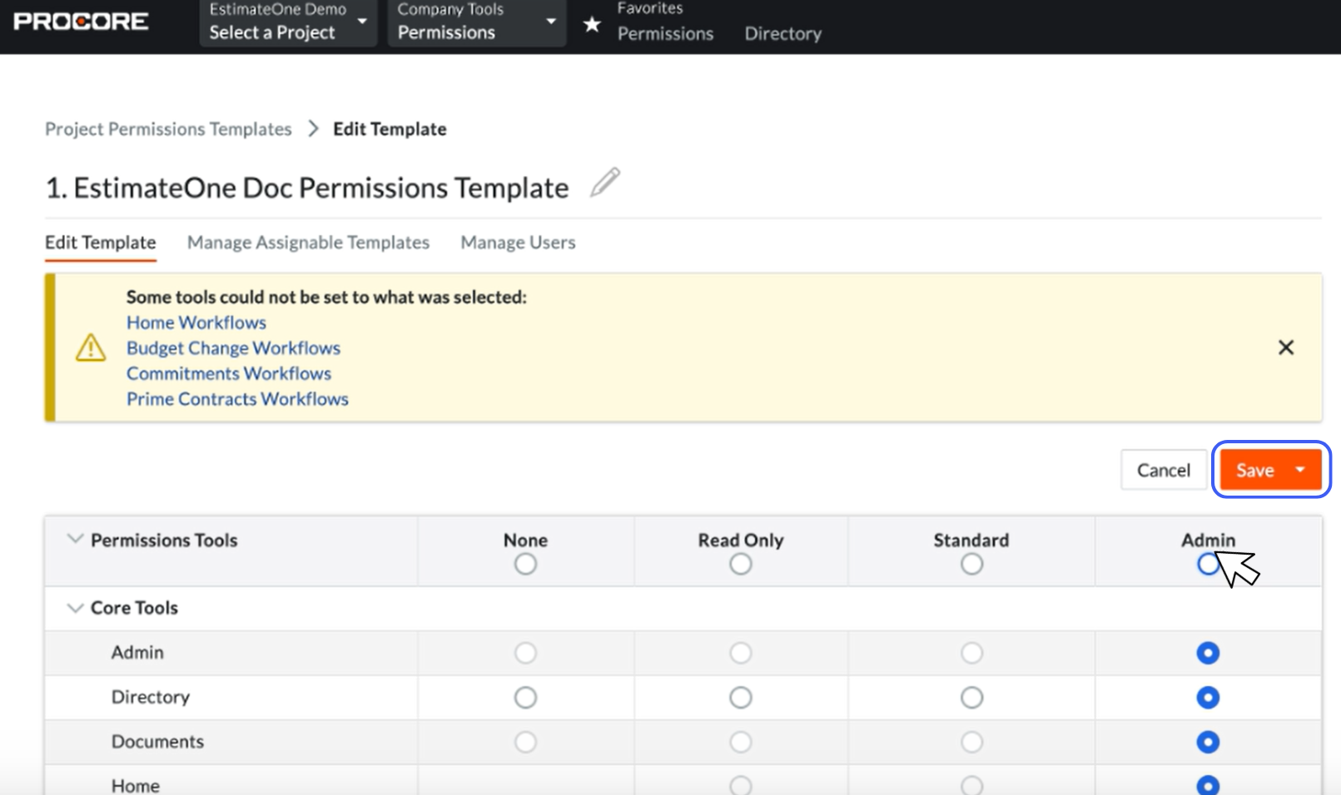Open the Company Tools Permissions dropdown
Viewport: 1341px width, 795px height.
click(x=477, y=22)
